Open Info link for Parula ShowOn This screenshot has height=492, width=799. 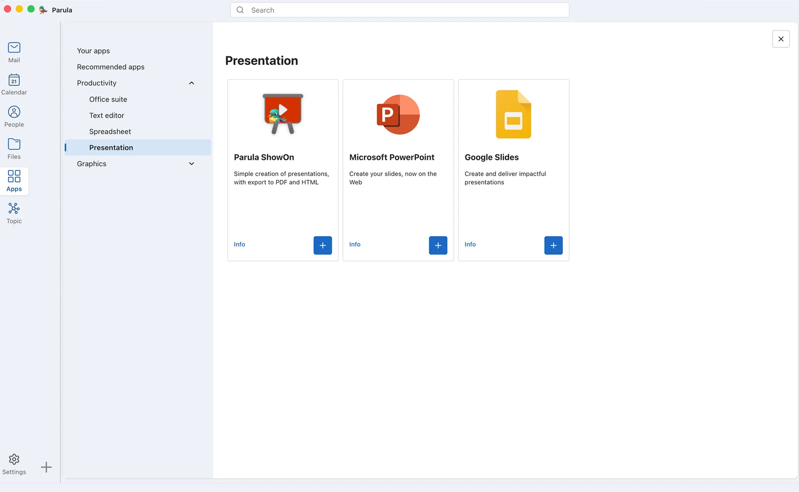pyautogui.click(x=239, y=244)
